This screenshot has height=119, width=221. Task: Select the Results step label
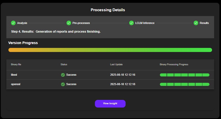click(x=204, y=23)
